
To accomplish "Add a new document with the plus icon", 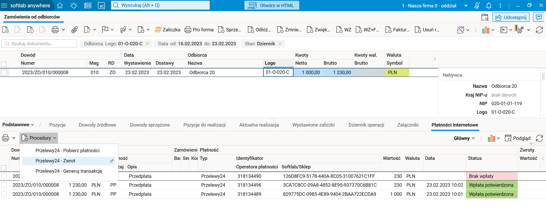I will point(5,30).
